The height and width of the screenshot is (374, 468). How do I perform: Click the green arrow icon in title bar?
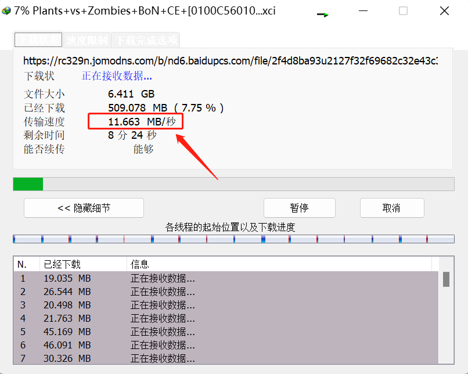click(323, 15)
